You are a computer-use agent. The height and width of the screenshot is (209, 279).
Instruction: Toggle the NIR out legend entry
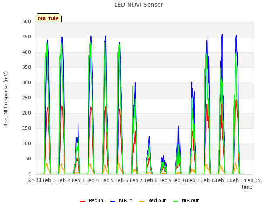(186, 200)
